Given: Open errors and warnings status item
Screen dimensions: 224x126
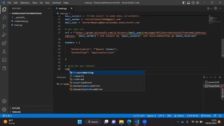Looking at the screenshot, I should click(x=7, y=116).
